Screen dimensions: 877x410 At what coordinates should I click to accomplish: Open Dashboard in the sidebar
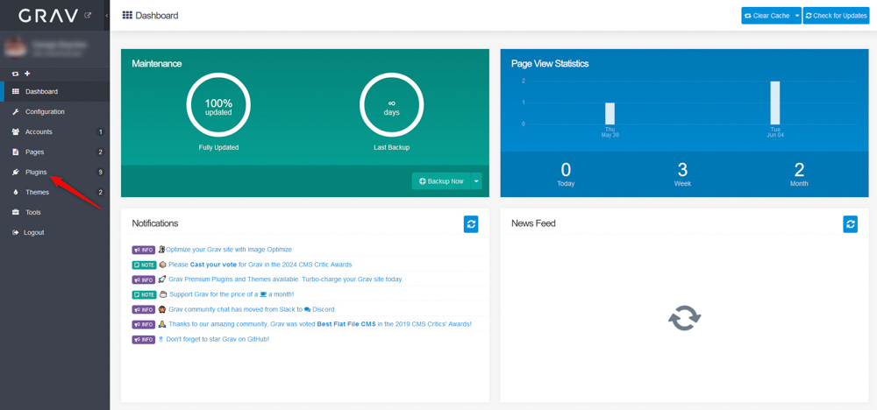(x=54, y=92)
